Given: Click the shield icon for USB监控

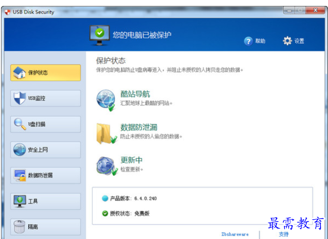Looking at the screenshot, I should pos(19,98).
